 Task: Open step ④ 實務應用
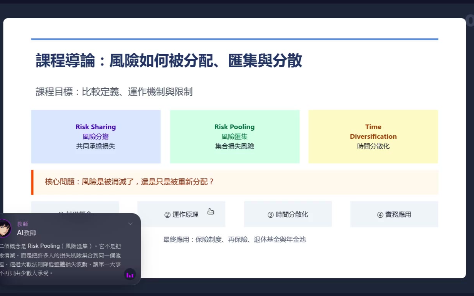394,214
